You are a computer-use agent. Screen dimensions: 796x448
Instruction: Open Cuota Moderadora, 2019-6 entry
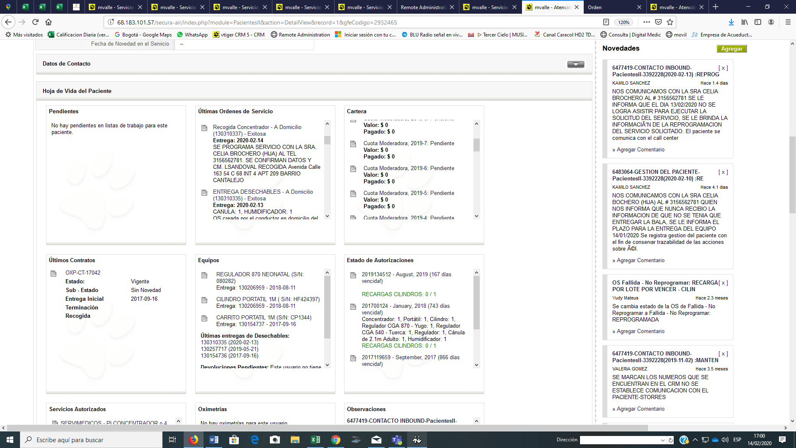[x=409, y=168]
